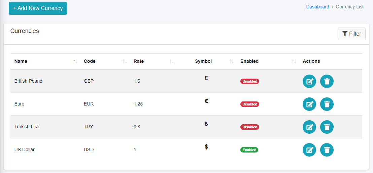Image resolution: width=373 pixels, height=173 pixels.
Task: Delete the Euro currency row
Action: 327,104
